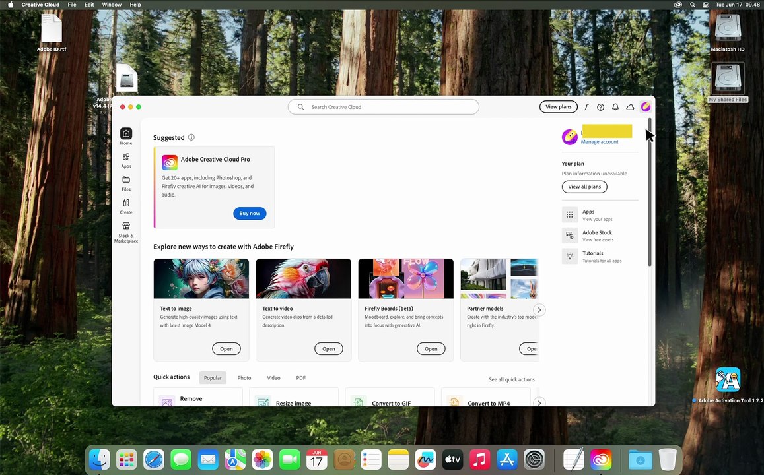Click the Firefly Boards thumbnail
The width and height of the screenshot is (764, 475).
406,278
